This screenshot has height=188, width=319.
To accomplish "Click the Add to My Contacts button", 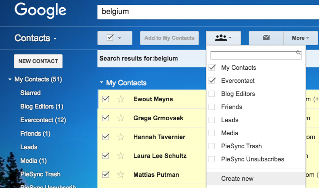I will point(169,38).
